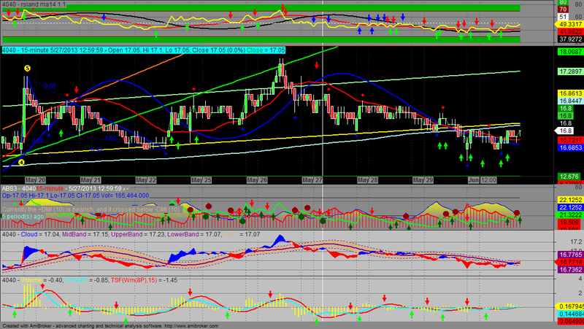The image size is (584, 329).
Task: Click the ABS3 - 4040 pane title
Action: [x=19, y=189]
